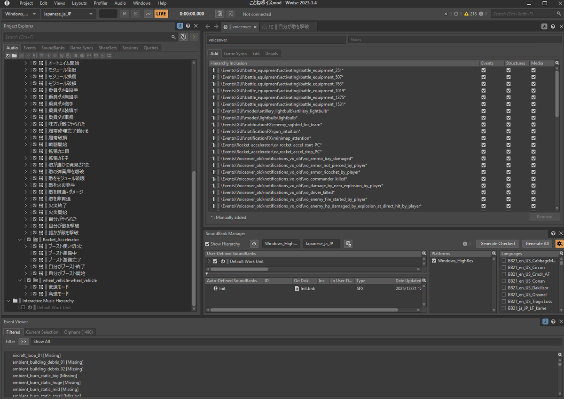Collapse the wheel_vehicle-wheel_vehicle tree node
The width and height of the screenshot is (564, 399).
click(20, 280)
